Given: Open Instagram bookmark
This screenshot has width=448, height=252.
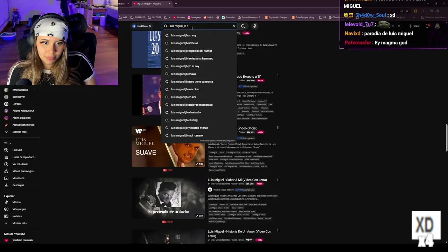Looking at the screenshot, I should click(194, 17).
